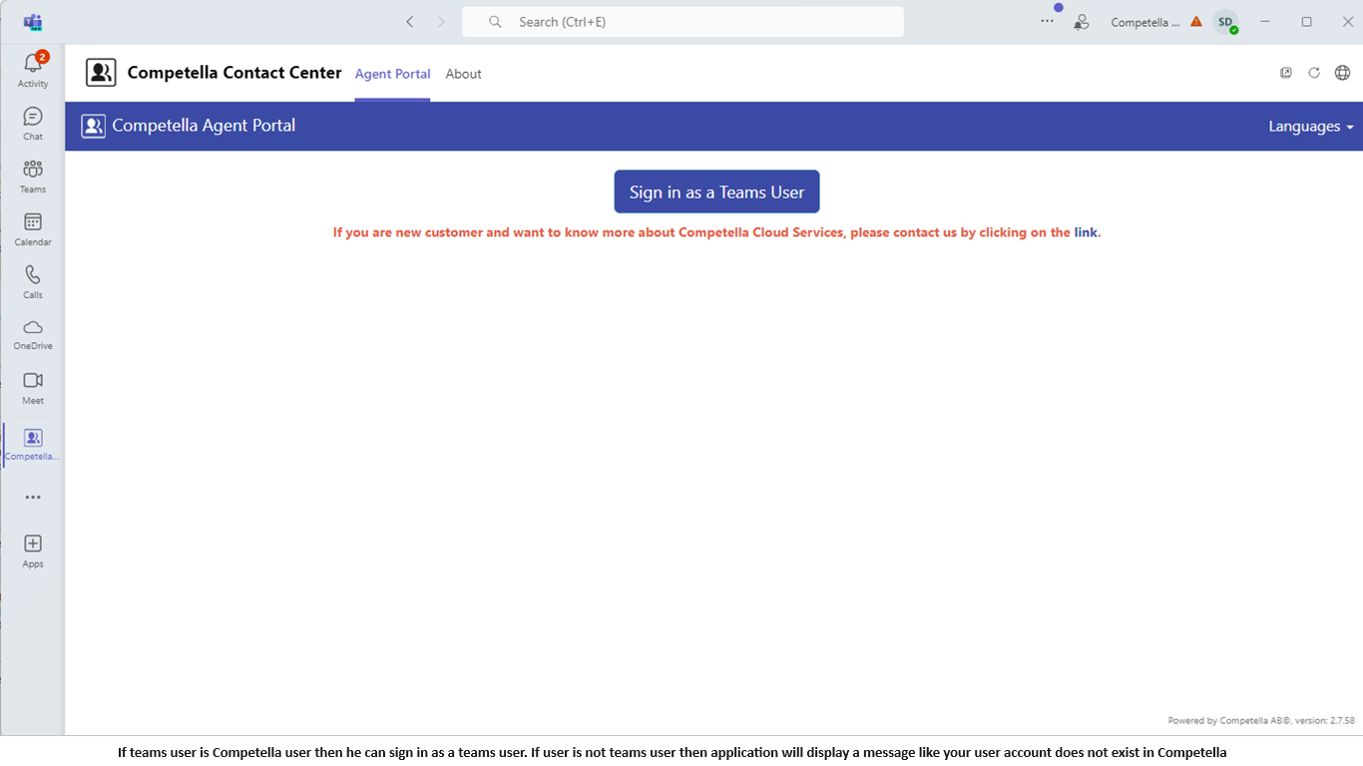Screen dimensions: 1363x766
Task: Go to the Teams section
Action: click(33, 177)
